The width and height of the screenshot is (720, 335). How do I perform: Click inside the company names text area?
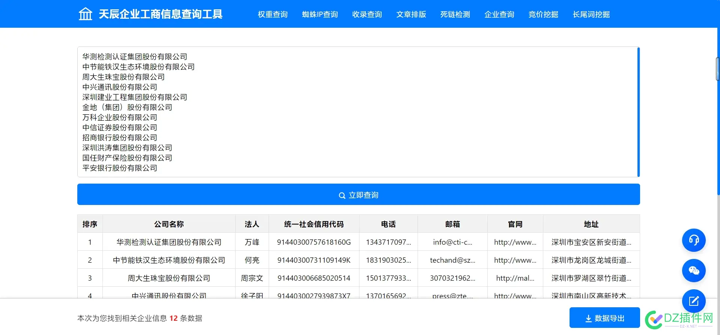click(359, 112)
